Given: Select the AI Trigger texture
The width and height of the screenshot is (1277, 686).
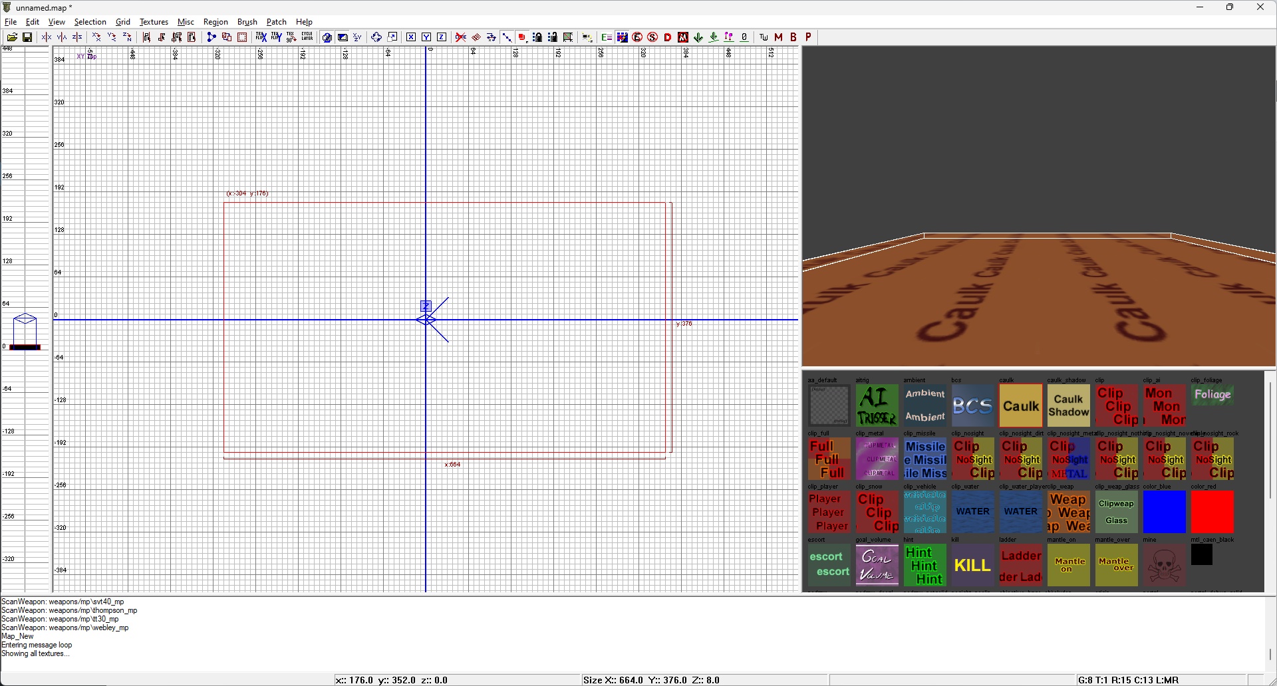Looking at the screenshot, I should tap(877, 405).
